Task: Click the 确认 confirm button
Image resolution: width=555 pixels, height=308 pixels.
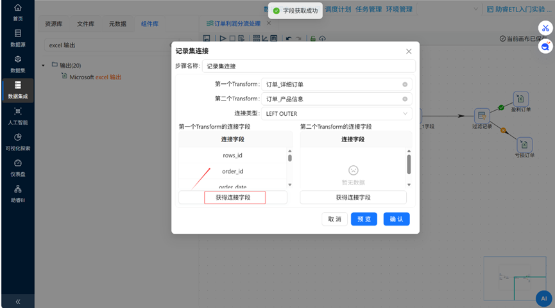Action: pos(397,219)
